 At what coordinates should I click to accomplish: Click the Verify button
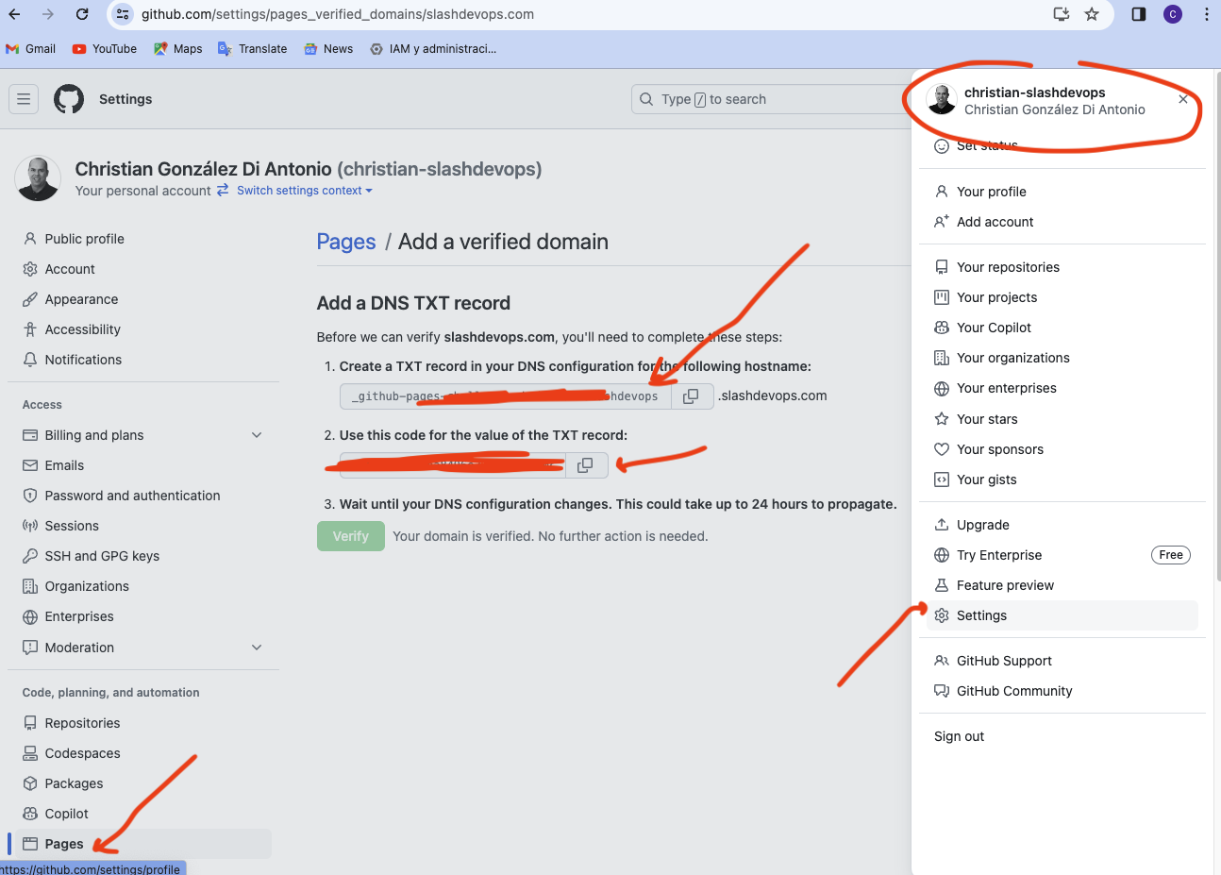point(351,536)
